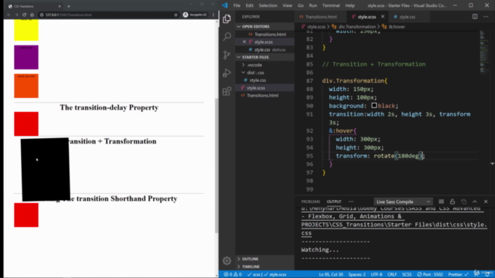Open the Source Control view

[227, 55]
